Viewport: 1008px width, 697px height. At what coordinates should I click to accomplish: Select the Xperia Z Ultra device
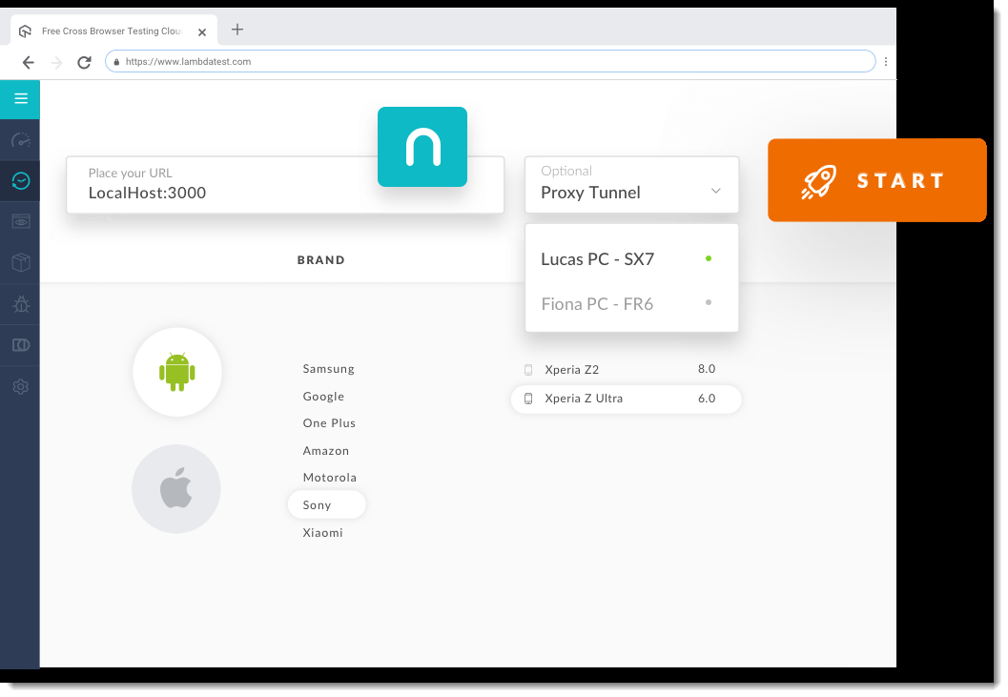[x=626, y=399]
